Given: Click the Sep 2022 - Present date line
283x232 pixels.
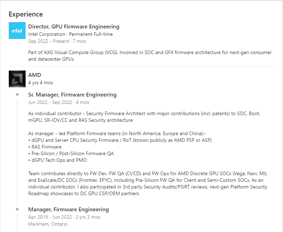Looking at the screenshot, I should (x=57, y=41).
